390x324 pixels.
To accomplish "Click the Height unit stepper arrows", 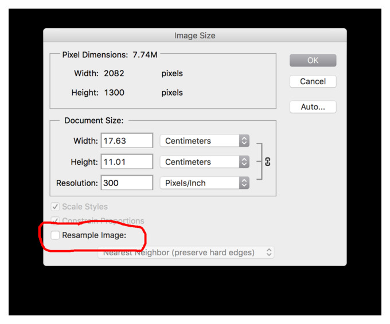I will click(x=244, y=162).
